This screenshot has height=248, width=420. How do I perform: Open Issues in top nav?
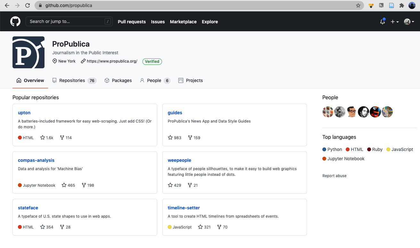tap(158, 22)
